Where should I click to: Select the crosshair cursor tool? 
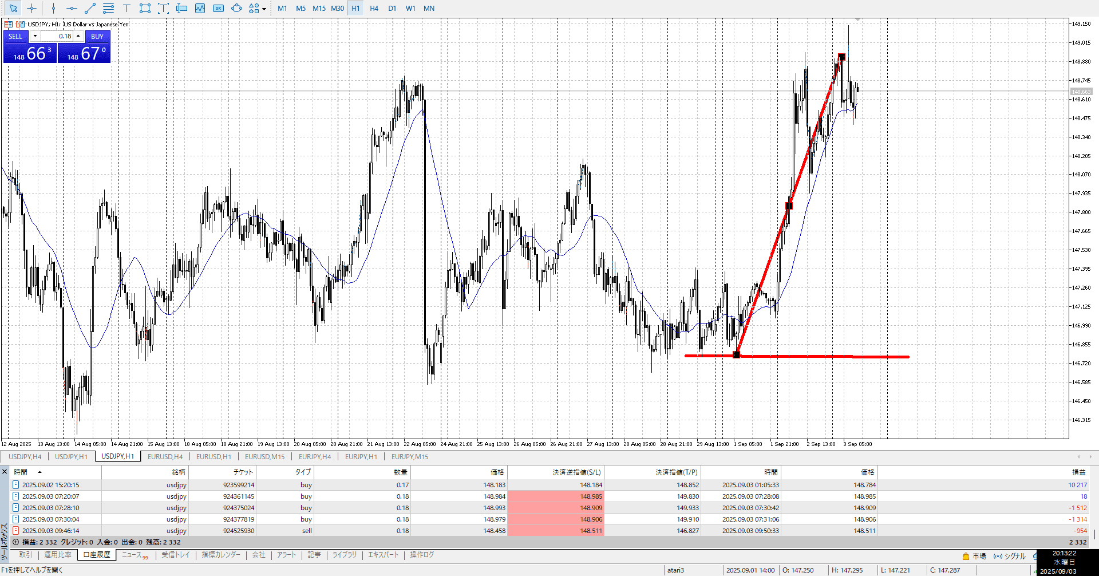click(x=32, y=8)
